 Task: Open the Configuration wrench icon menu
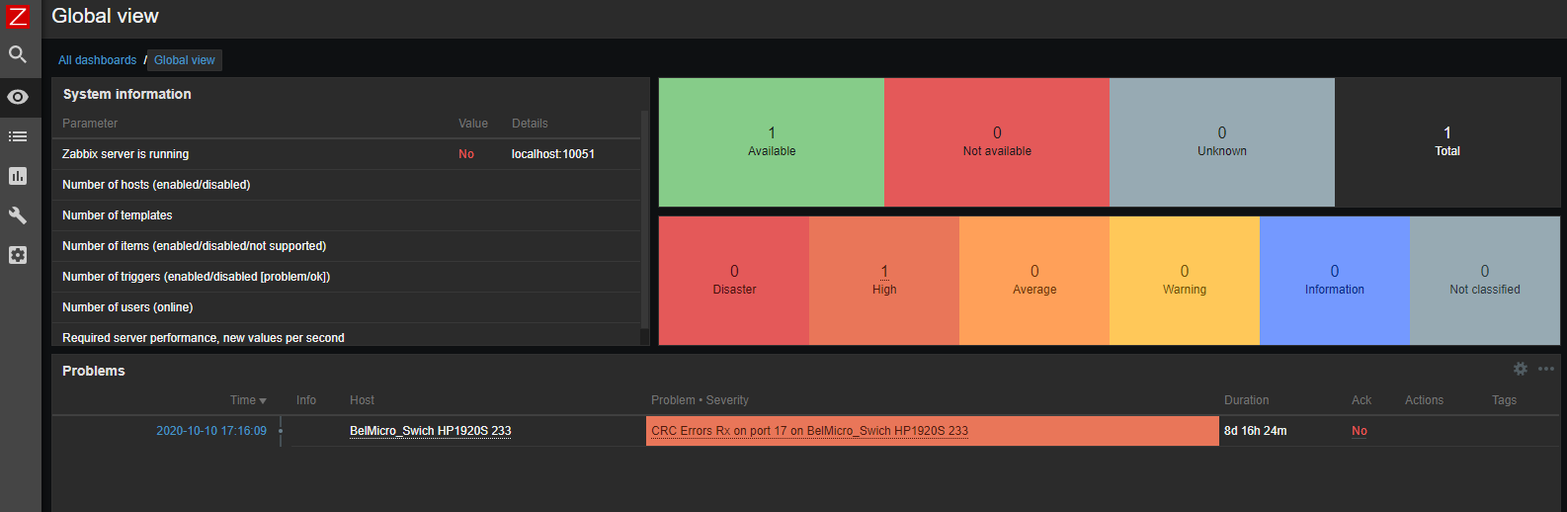(18, 215)
